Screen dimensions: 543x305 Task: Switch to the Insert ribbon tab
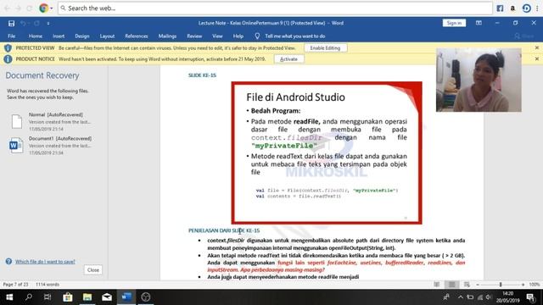(x=59, y=36)
